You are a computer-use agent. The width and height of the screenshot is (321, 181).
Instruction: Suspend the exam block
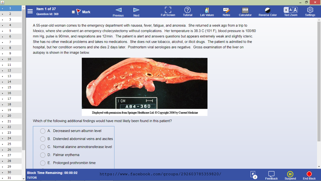(290, 175)
